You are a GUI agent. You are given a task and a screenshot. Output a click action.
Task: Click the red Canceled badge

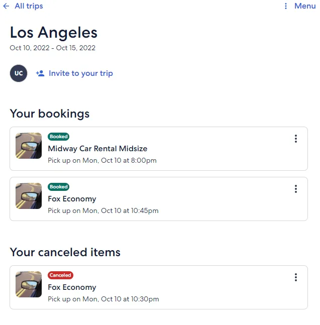click(60, 275)
